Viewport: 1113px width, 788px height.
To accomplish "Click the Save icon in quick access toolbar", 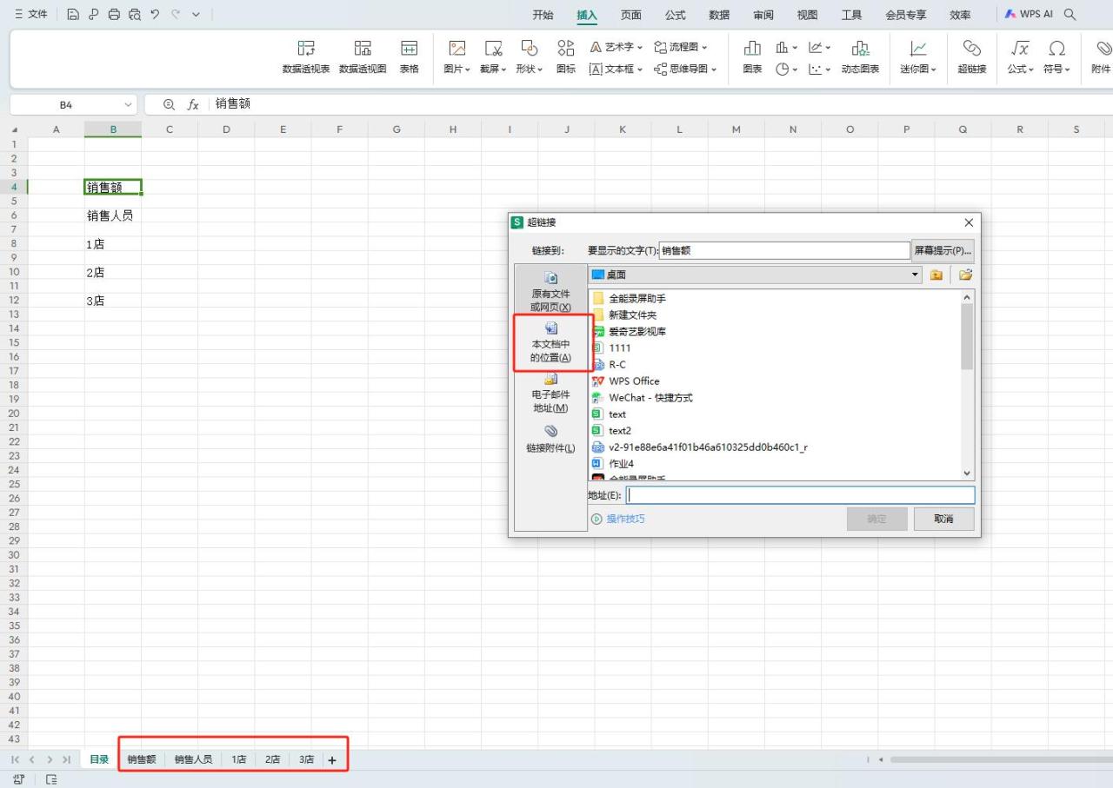I will coord(73,14).
